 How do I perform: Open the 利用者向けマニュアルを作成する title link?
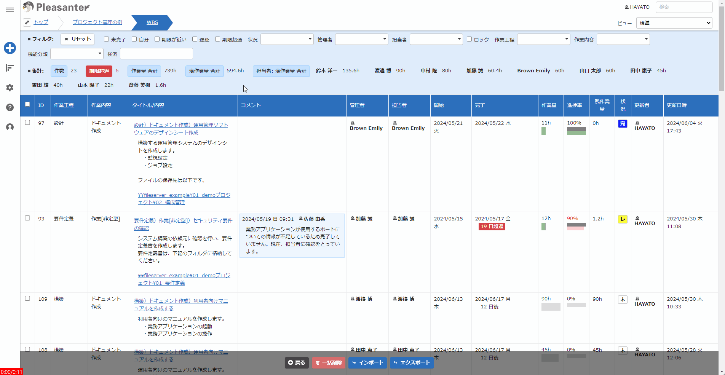click(x=181, y=305)
